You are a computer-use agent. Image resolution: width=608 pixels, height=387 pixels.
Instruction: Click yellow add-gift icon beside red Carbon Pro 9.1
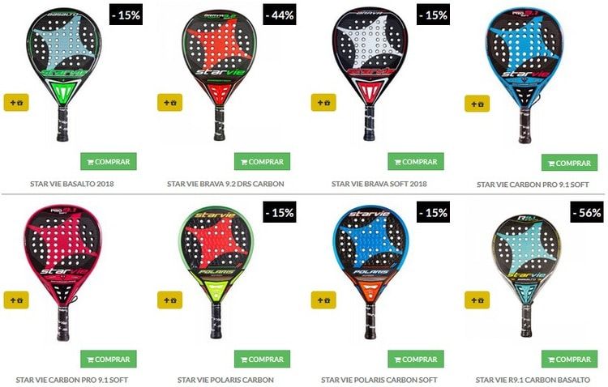pos(16,300)
